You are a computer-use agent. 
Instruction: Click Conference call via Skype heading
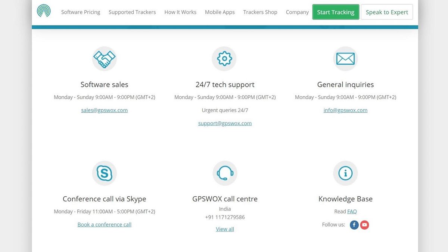[105, 199]
